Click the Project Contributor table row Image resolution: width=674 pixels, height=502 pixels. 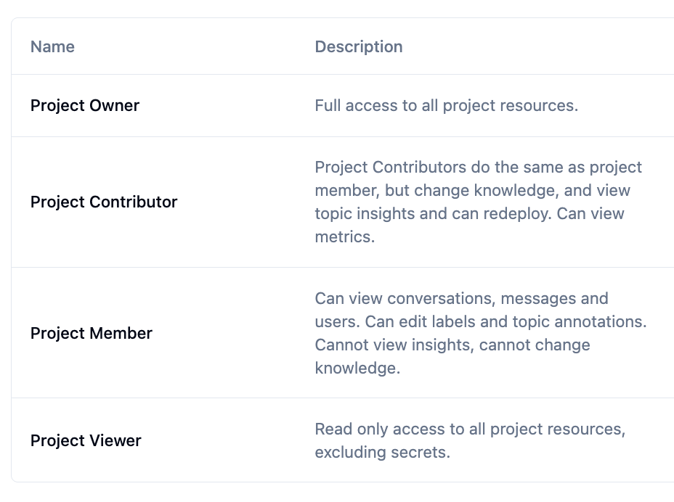tap(337, 202)
